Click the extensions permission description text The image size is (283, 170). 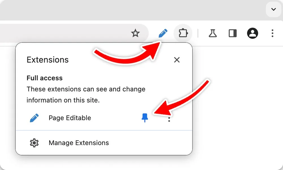point(86,95)
